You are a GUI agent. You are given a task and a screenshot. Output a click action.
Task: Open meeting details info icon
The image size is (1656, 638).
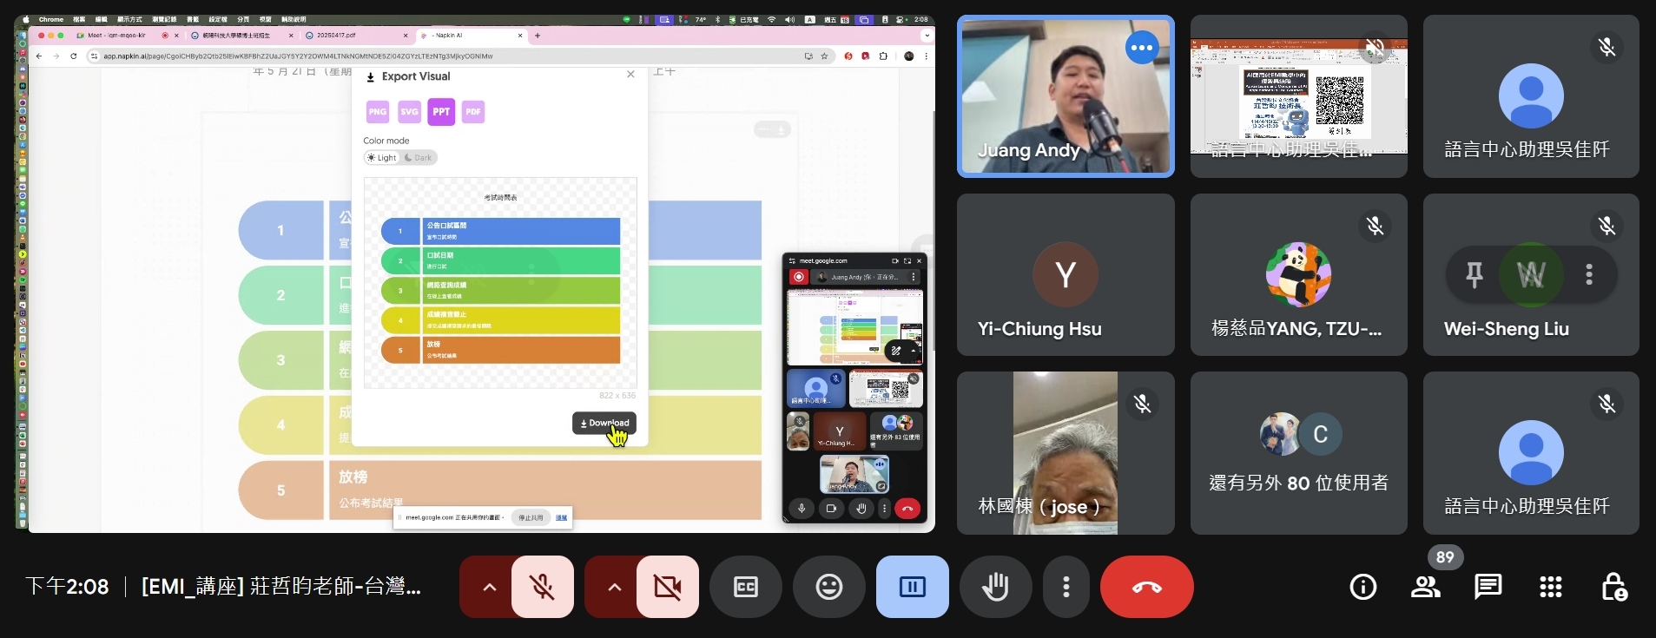(x=1362, y=588)
